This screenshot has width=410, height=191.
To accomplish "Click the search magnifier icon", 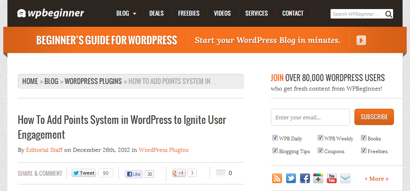I will click(x=389, y=14).
